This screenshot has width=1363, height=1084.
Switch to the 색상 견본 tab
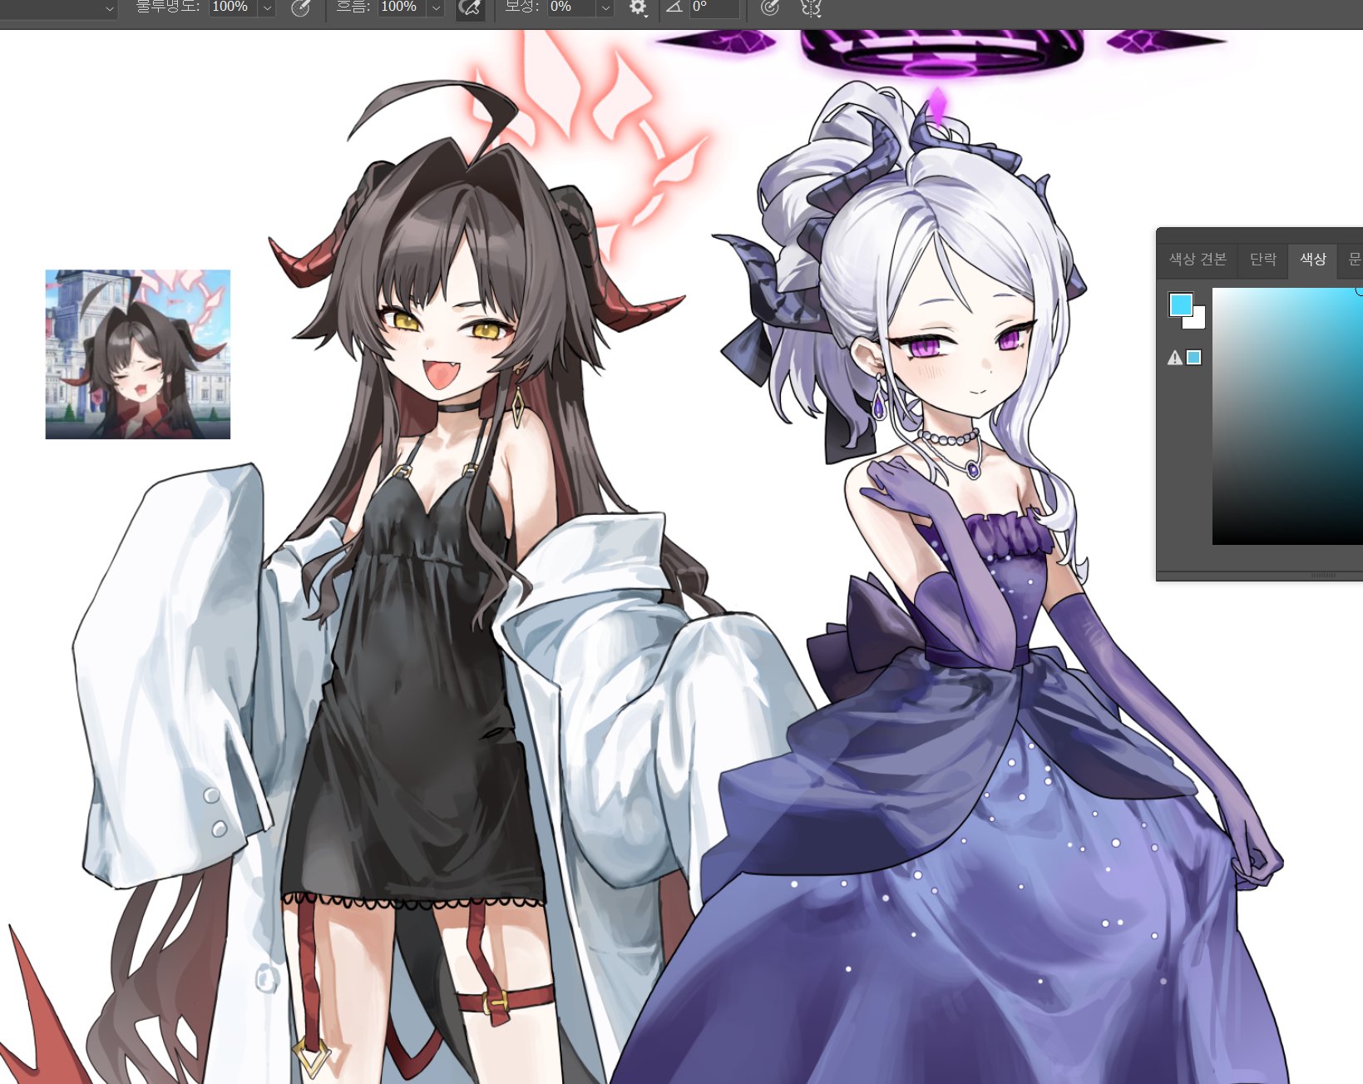(x=1198, y=260)
